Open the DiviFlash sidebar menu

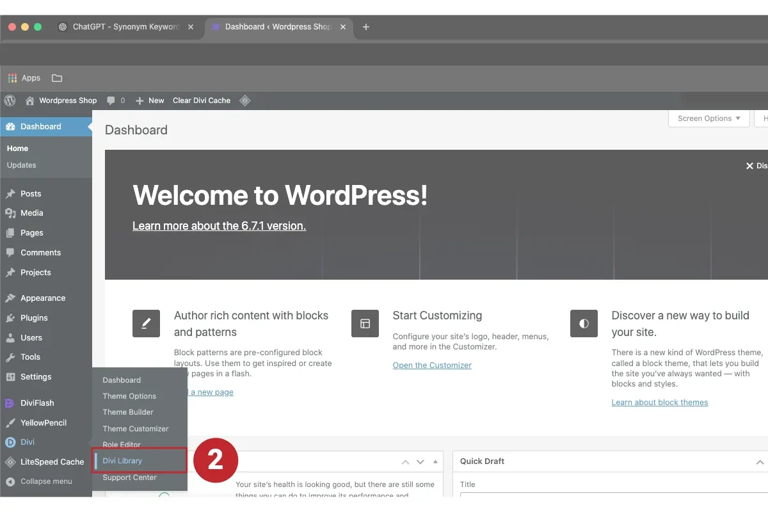pos(37,403)
